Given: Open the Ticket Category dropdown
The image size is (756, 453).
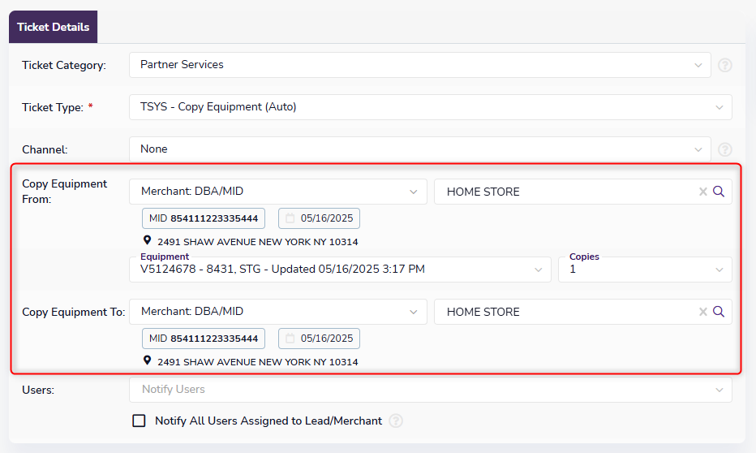Looking at the screenshot, I should (x=419, y=65).
